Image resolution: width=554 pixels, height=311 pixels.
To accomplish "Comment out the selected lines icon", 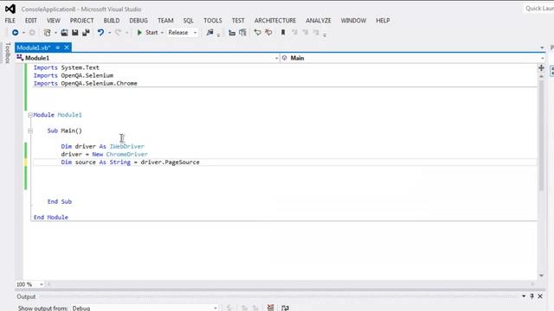I will [258, 33].
